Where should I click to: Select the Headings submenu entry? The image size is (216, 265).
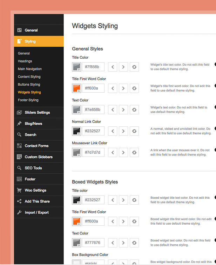pyautogui.click(x=25, y=61)
